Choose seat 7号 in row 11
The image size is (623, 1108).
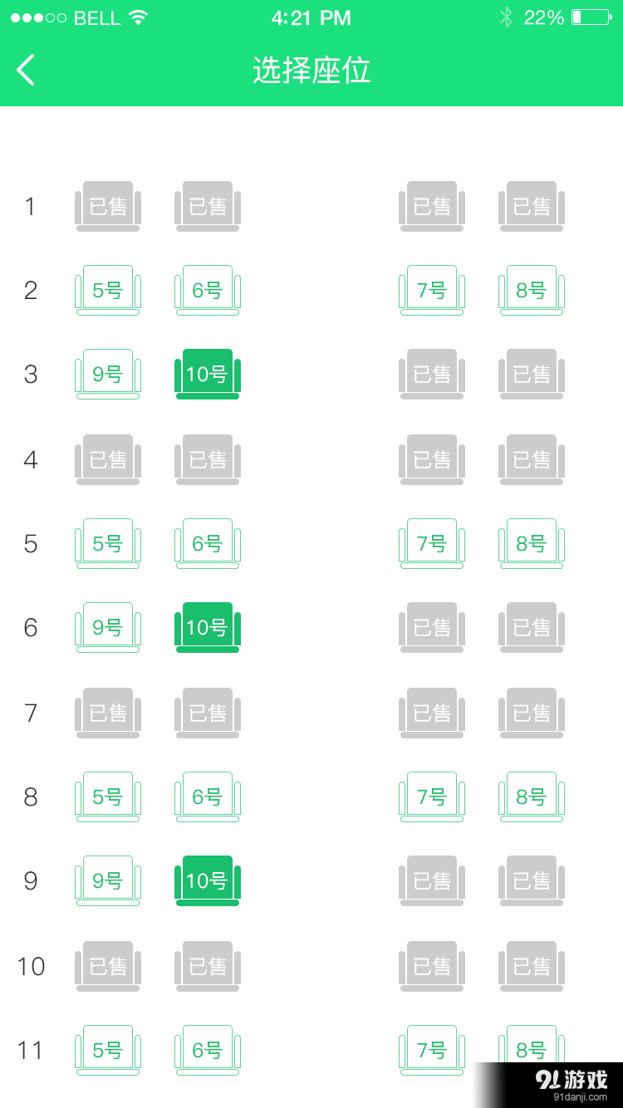[x=432, y=1050]
